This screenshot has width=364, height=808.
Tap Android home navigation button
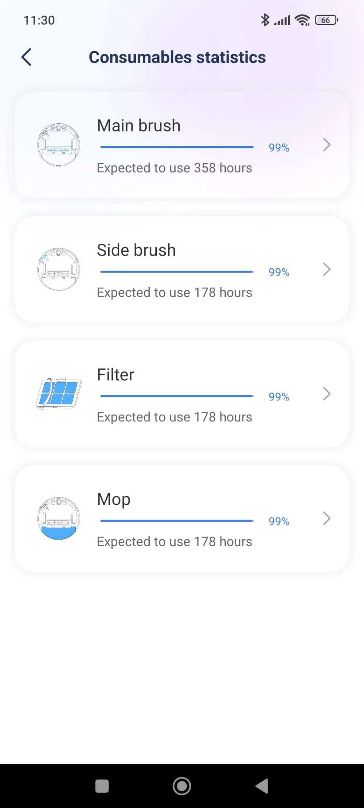[182, 786]
